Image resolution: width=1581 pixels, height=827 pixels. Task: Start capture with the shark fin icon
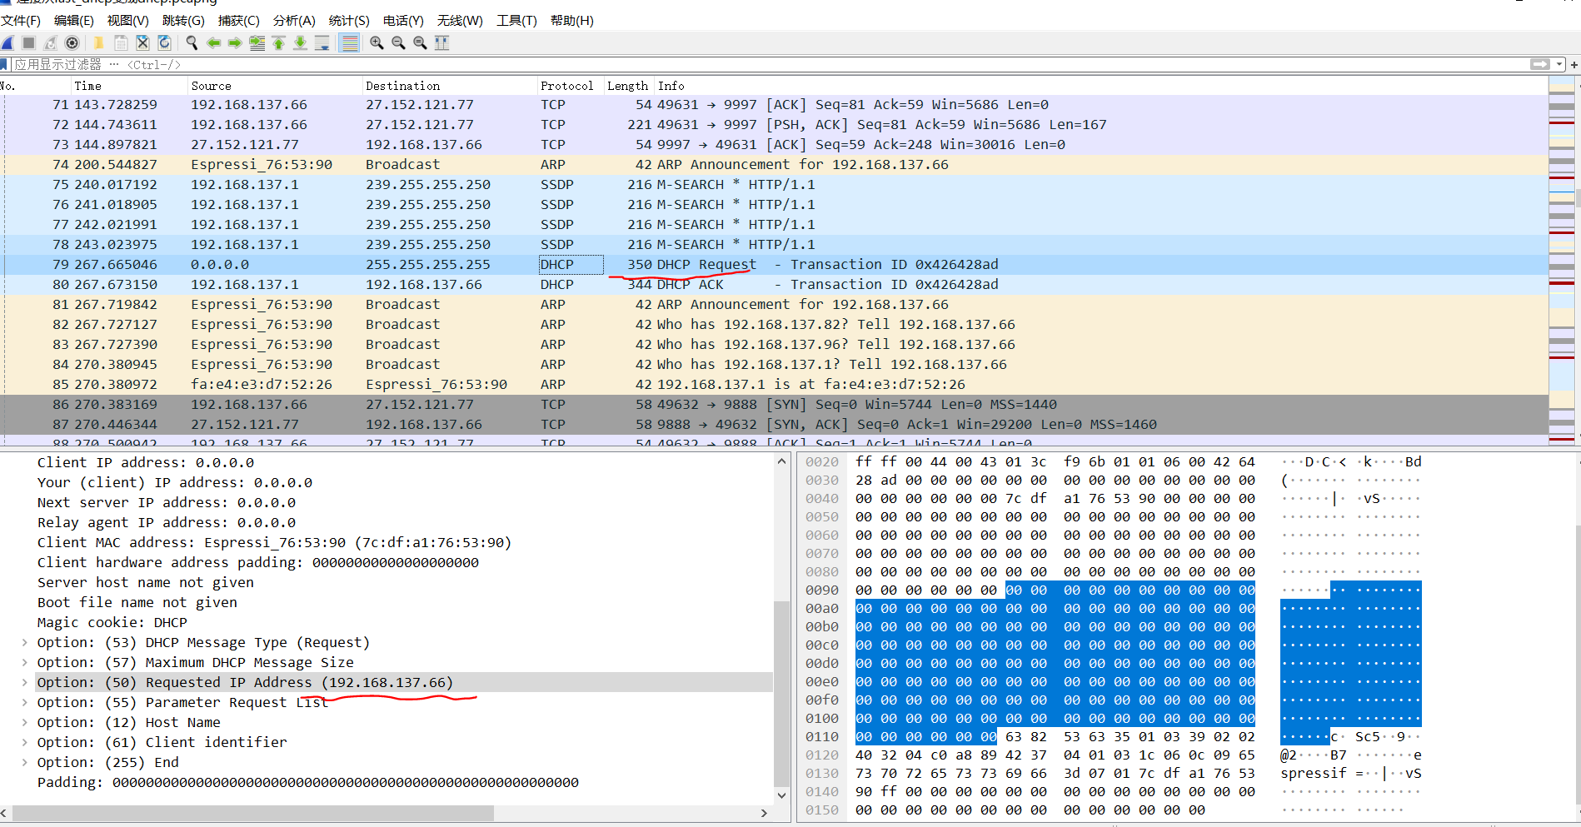tap(7, 43)
